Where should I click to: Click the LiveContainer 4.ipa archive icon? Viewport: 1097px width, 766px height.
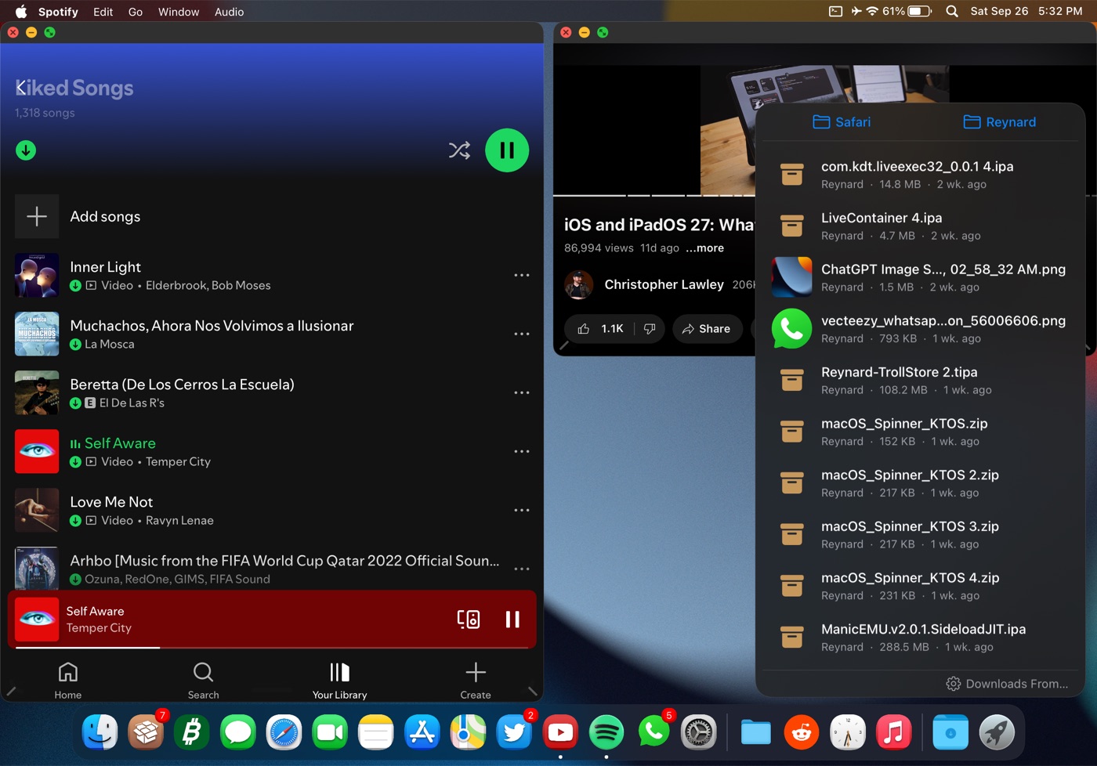click(792, 226)
